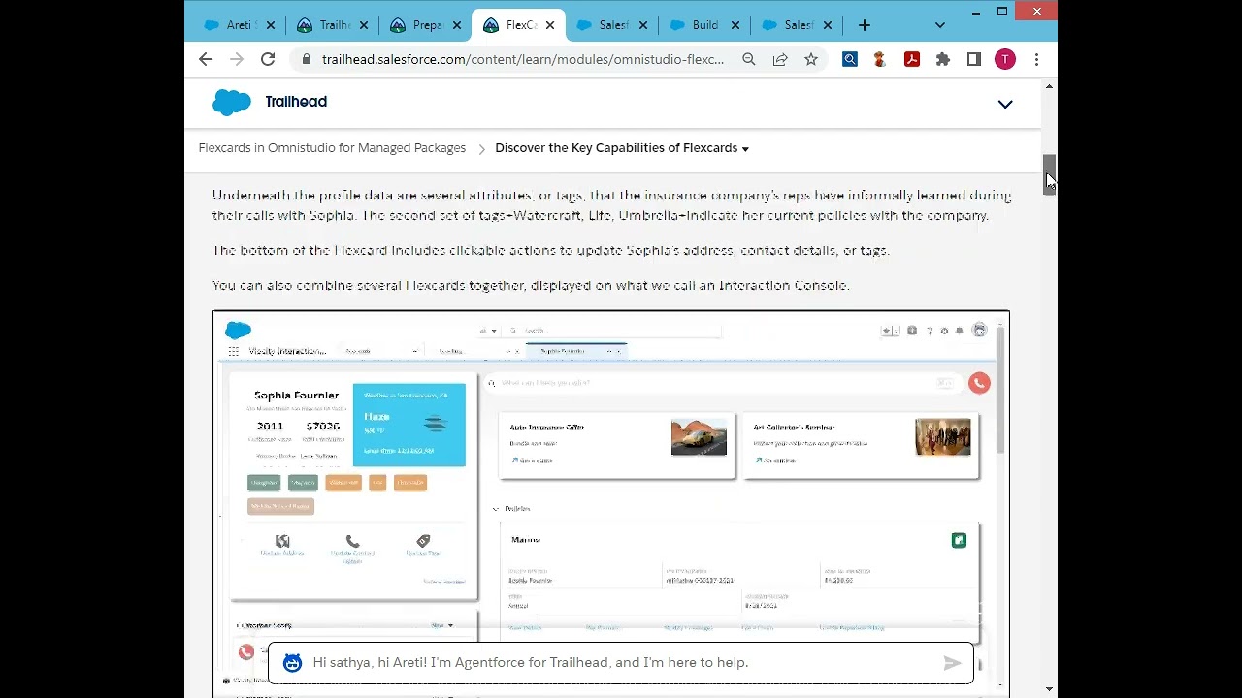Click the Marine policy heading
The width and height of the screenshot is (1242, 698).
coord(525,540)
